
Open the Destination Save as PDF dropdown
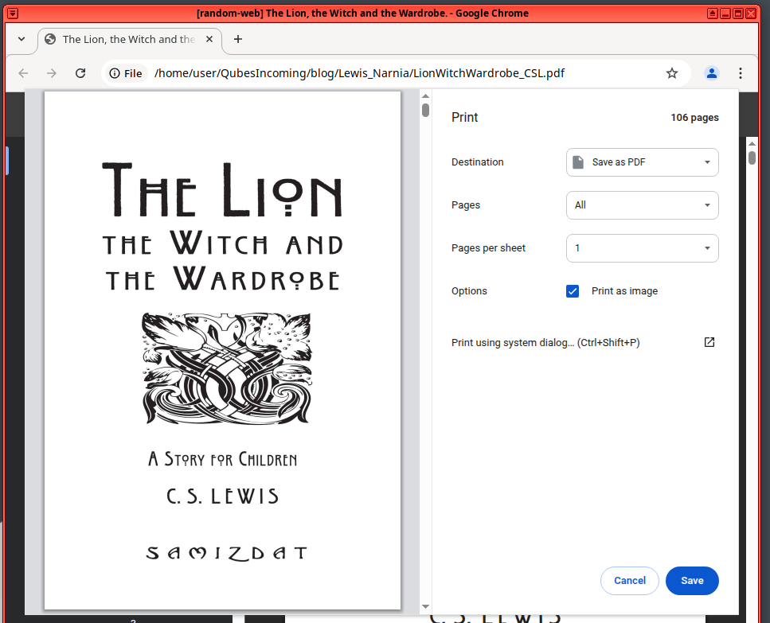[642, 162]
